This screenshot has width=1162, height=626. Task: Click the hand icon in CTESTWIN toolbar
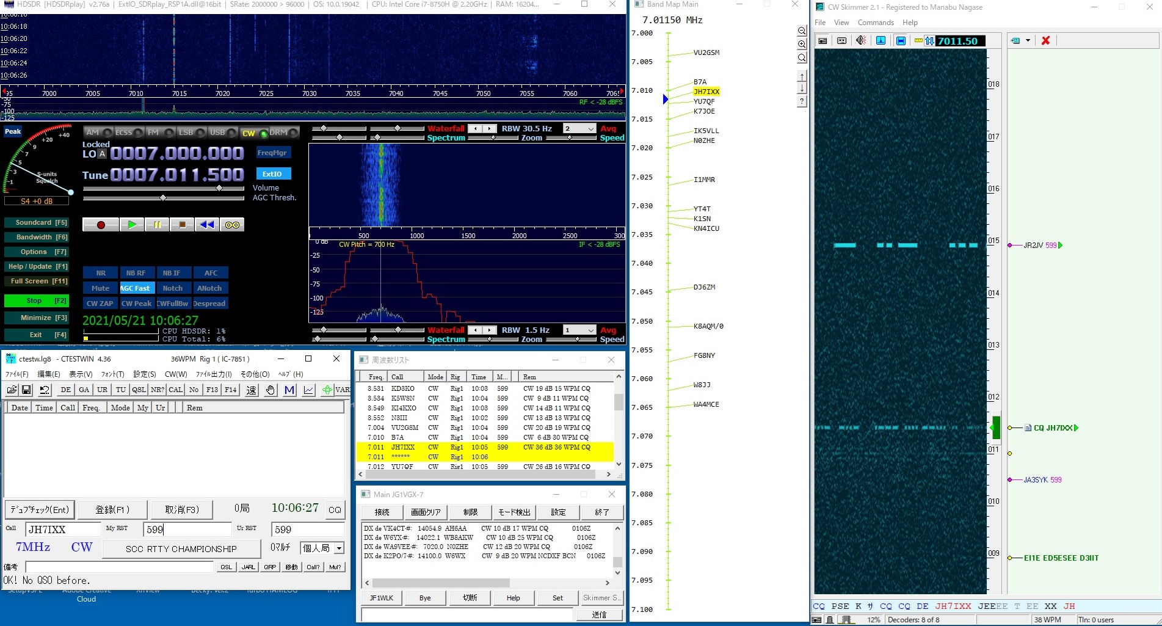tap(270, 390)
